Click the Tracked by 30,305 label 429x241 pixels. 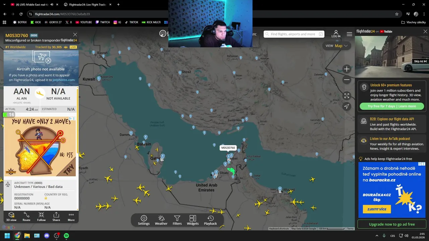[48, 47]
